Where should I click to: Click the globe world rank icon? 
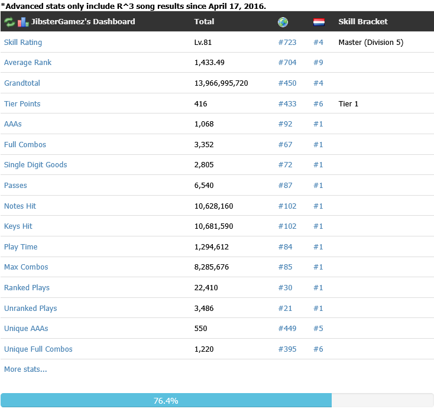[x=283, y=22]
